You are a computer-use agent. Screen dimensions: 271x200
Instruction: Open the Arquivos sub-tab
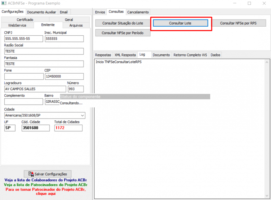tap(76, 25)
